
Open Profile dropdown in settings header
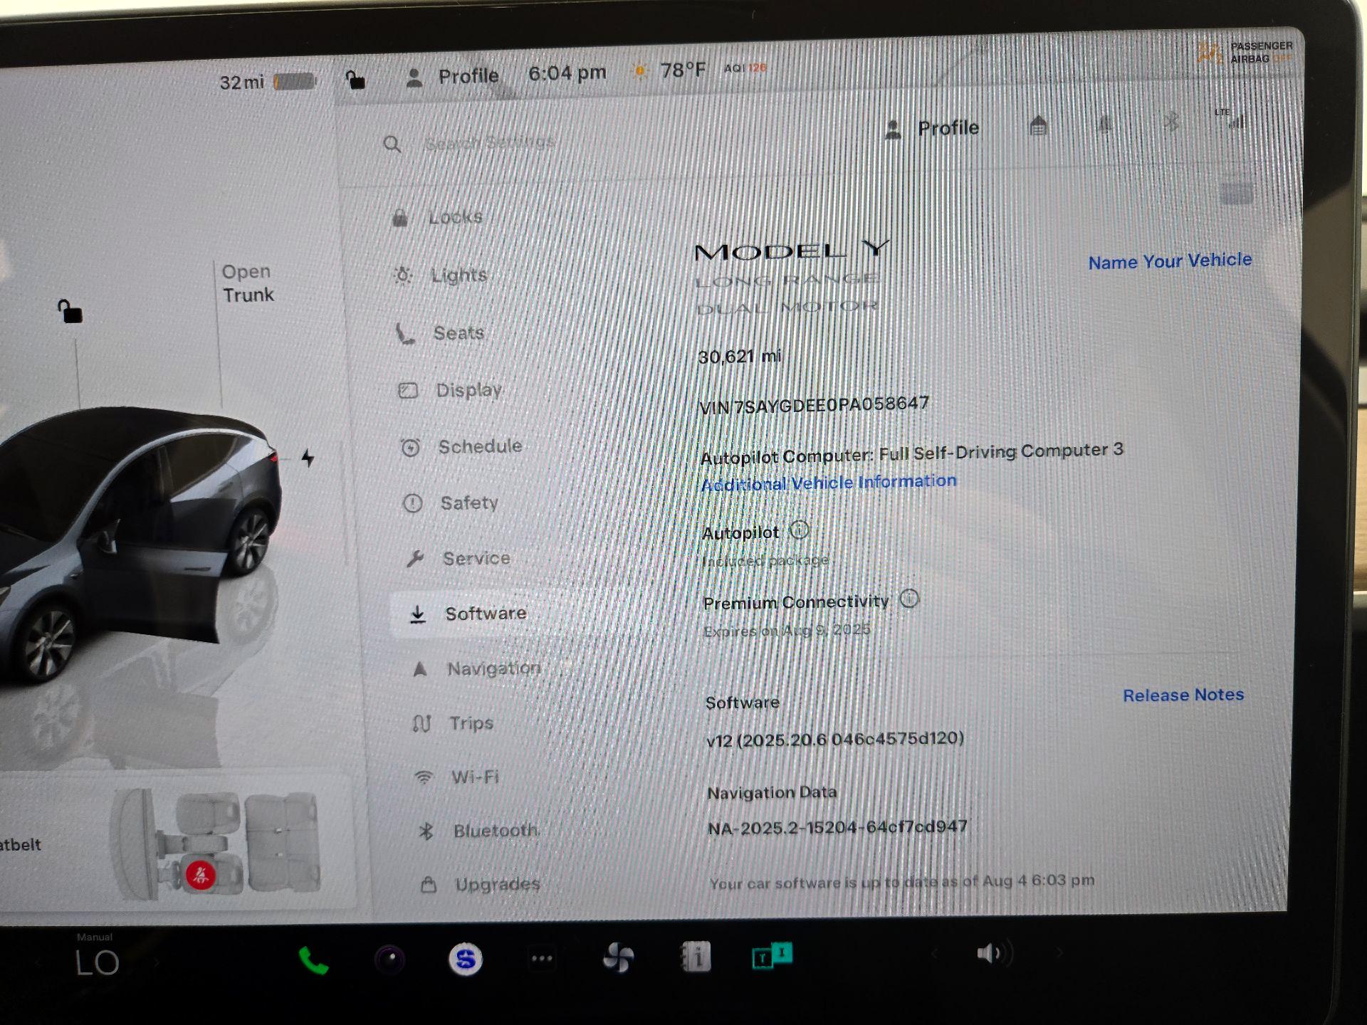tap(931, 129)
